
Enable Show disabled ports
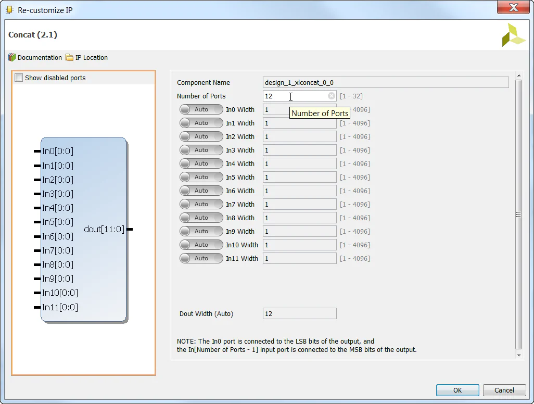(x=19, y=77)
